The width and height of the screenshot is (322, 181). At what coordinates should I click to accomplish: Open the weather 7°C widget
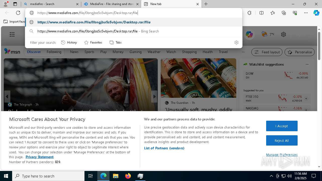click(268, 34)
